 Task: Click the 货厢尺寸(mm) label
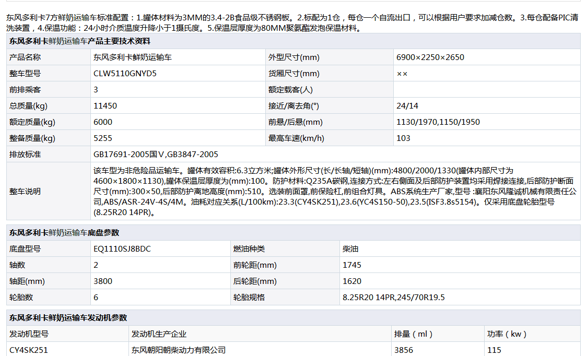tap(294, 74)
